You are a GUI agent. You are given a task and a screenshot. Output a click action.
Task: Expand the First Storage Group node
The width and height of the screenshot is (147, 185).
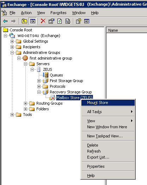[39, 81]
